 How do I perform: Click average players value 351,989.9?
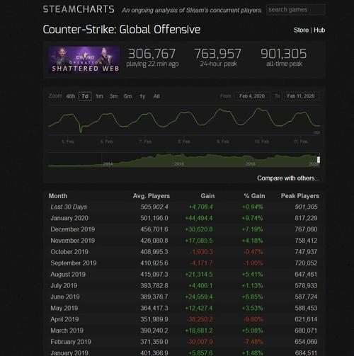(x=154, y=319)
